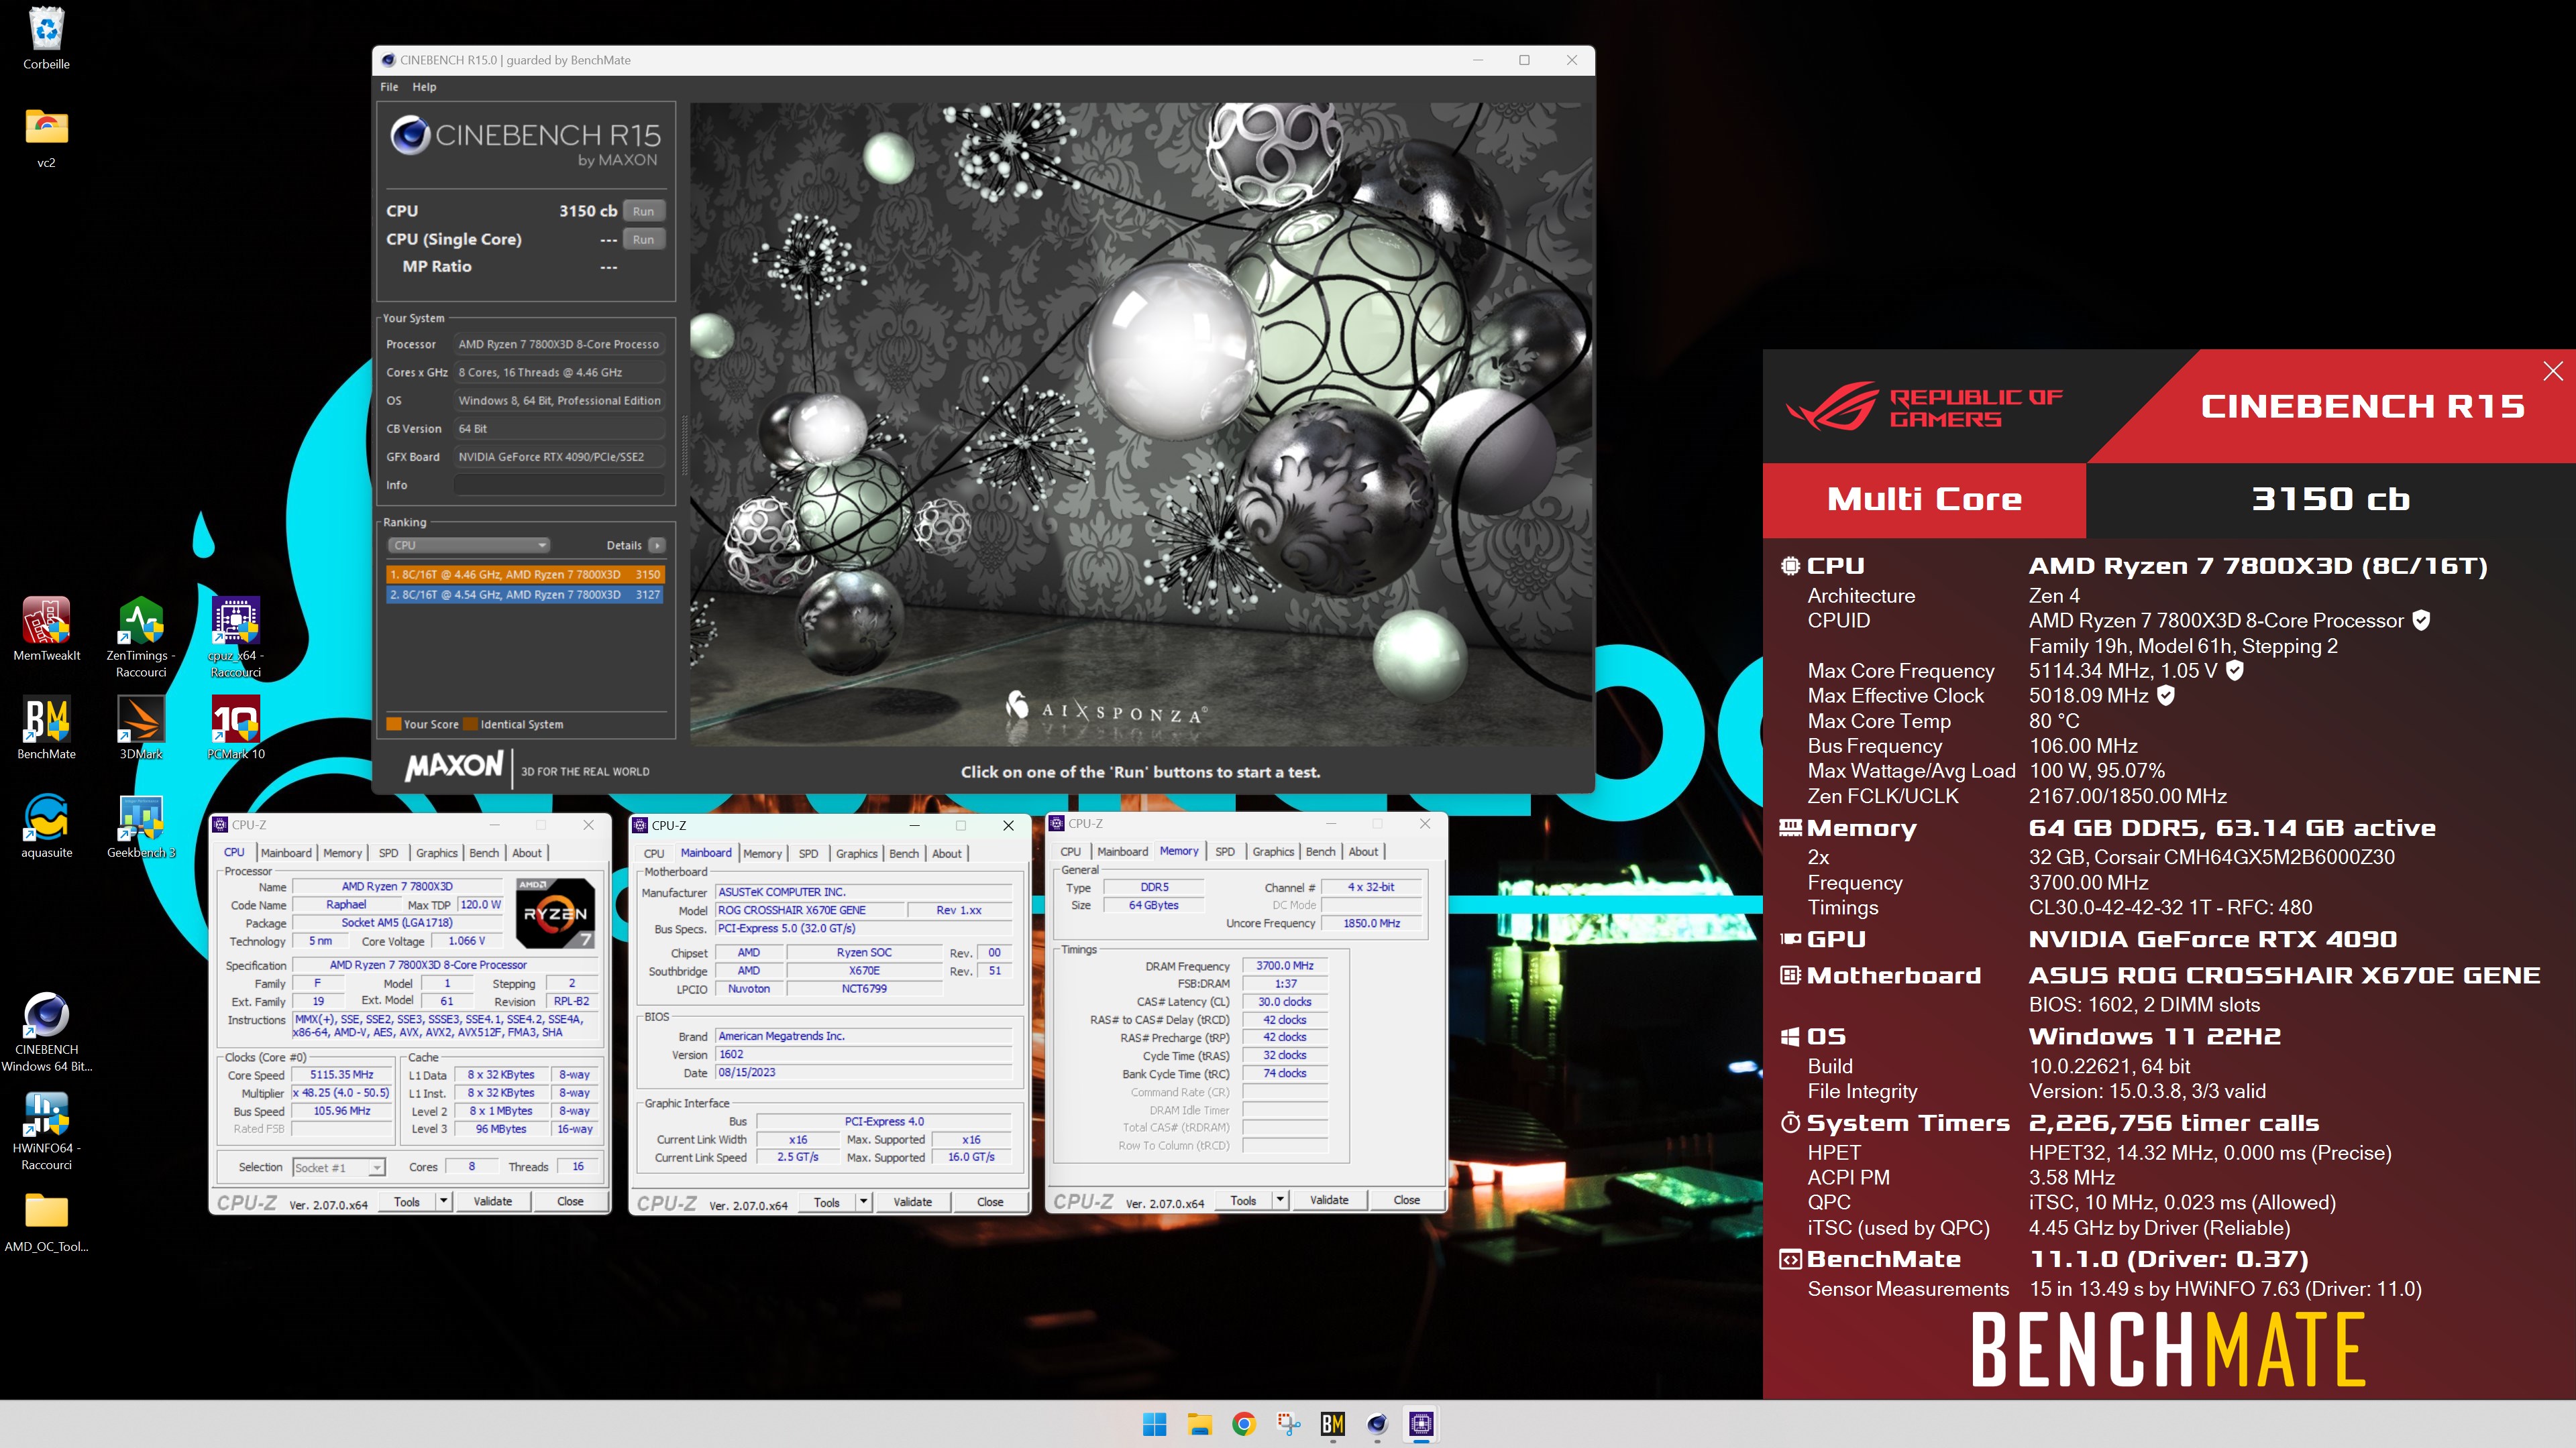Switch to SPD tab in CPU-Z Mainboard window
Viewport: 2576px width, 1448px height.
tap(808, 853)
